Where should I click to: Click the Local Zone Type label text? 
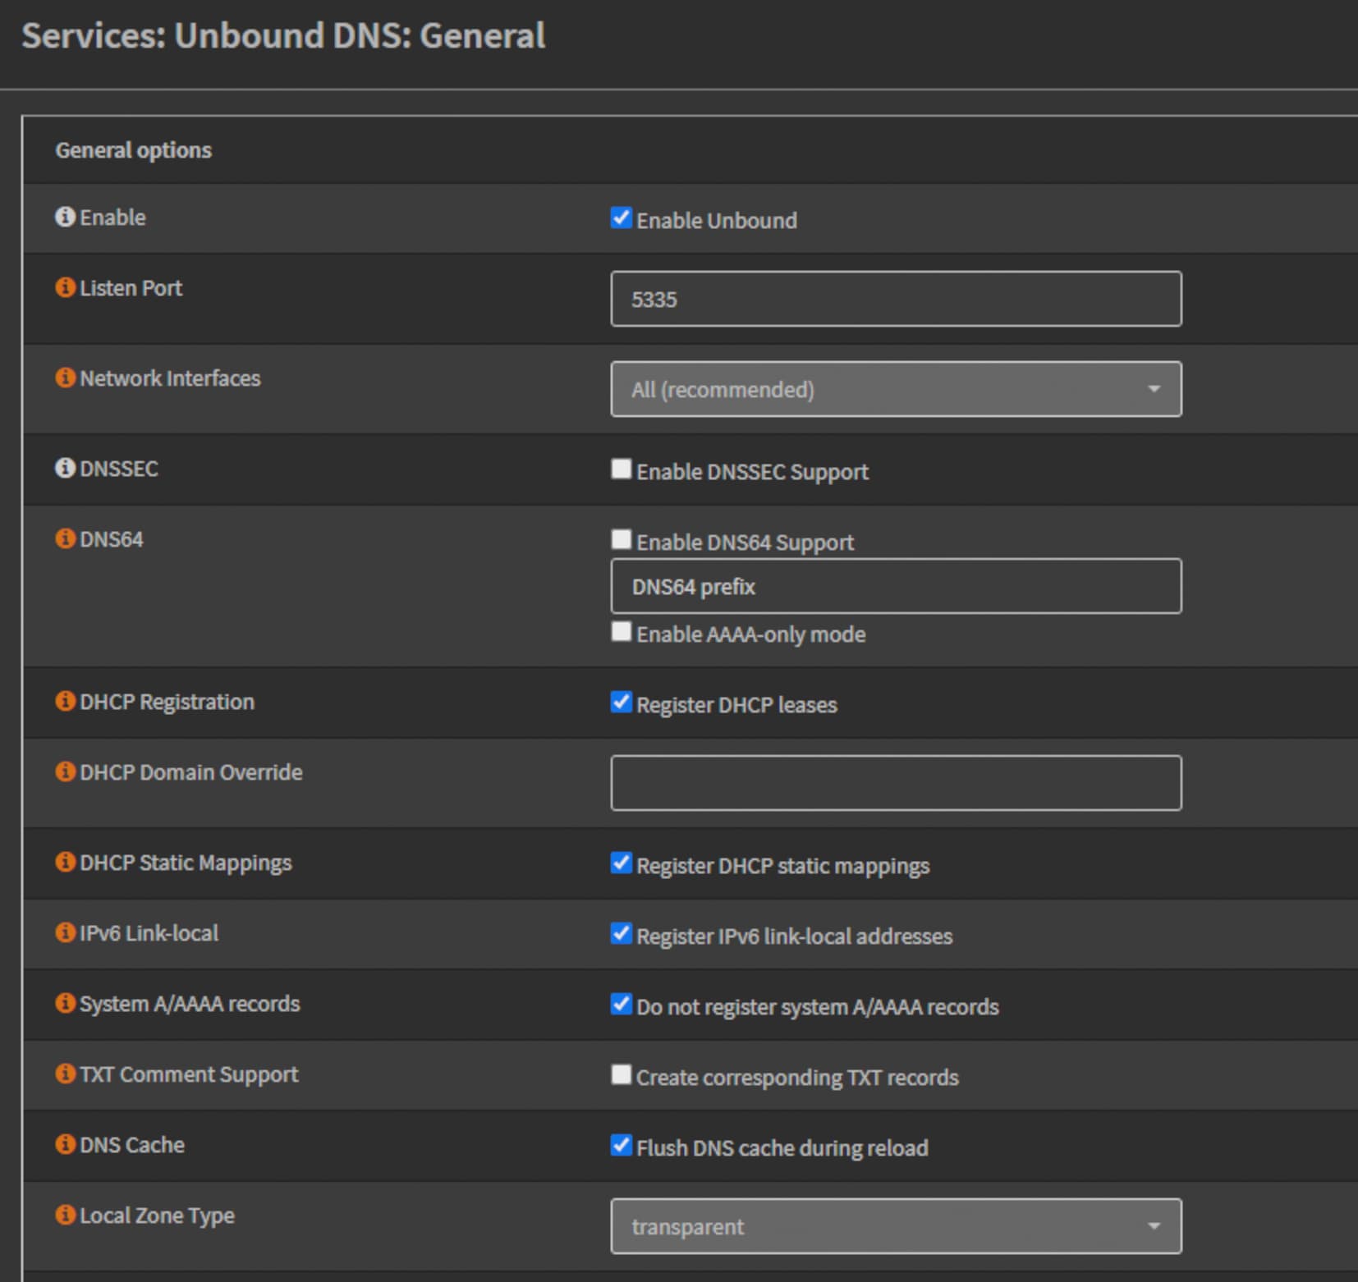157,1216
